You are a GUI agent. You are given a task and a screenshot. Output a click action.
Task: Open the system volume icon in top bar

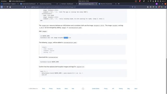click(x=158, y=1)
